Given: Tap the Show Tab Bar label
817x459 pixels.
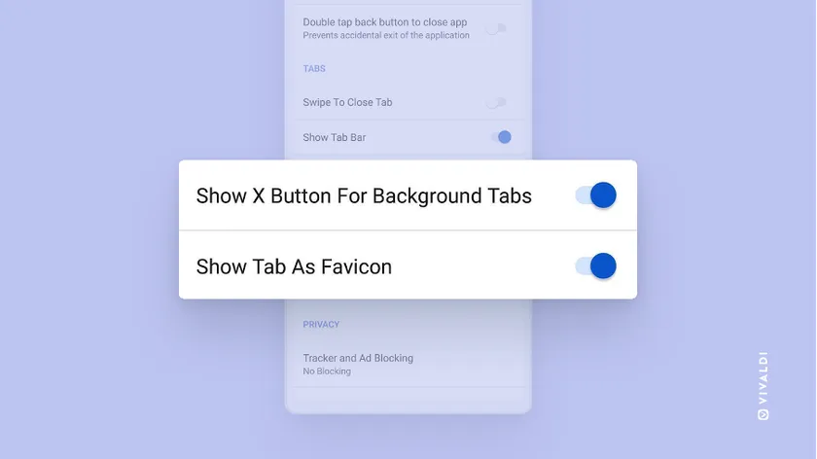Looking at the screenshot, I should (x=335, y=137).
